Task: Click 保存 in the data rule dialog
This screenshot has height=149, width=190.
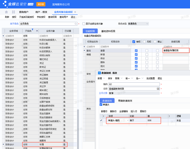Action: click(110, 78)
